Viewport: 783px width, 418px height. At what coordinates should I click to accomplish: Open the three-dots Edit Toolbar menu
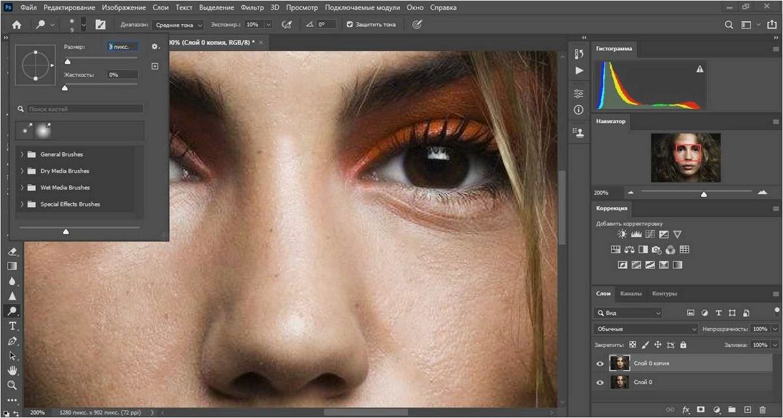click(12, 399)
